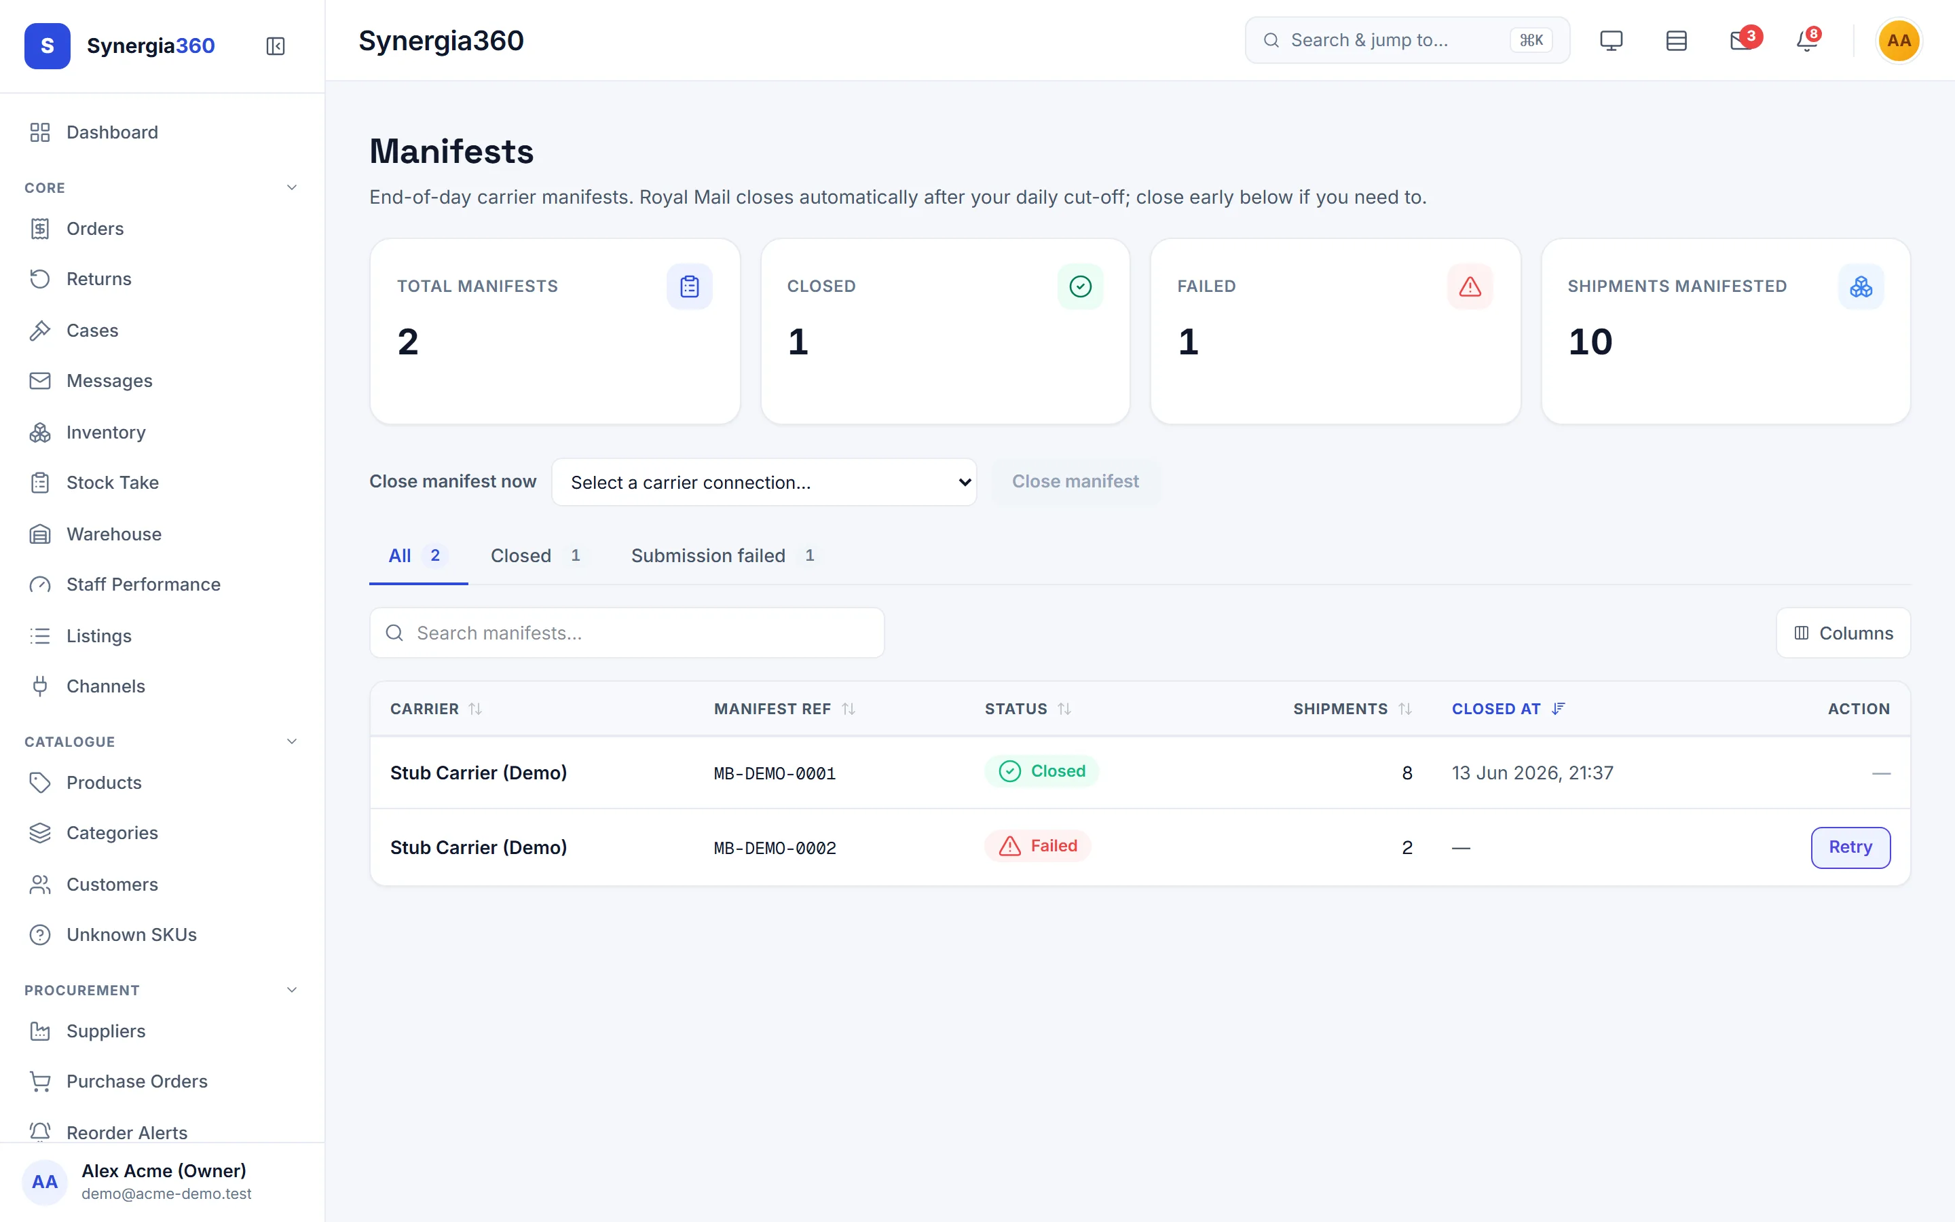Viewport: 1955px width, 1222px height.
Task: Click the Total Manifests clipboard icon
Action: (x=689, y=286)
